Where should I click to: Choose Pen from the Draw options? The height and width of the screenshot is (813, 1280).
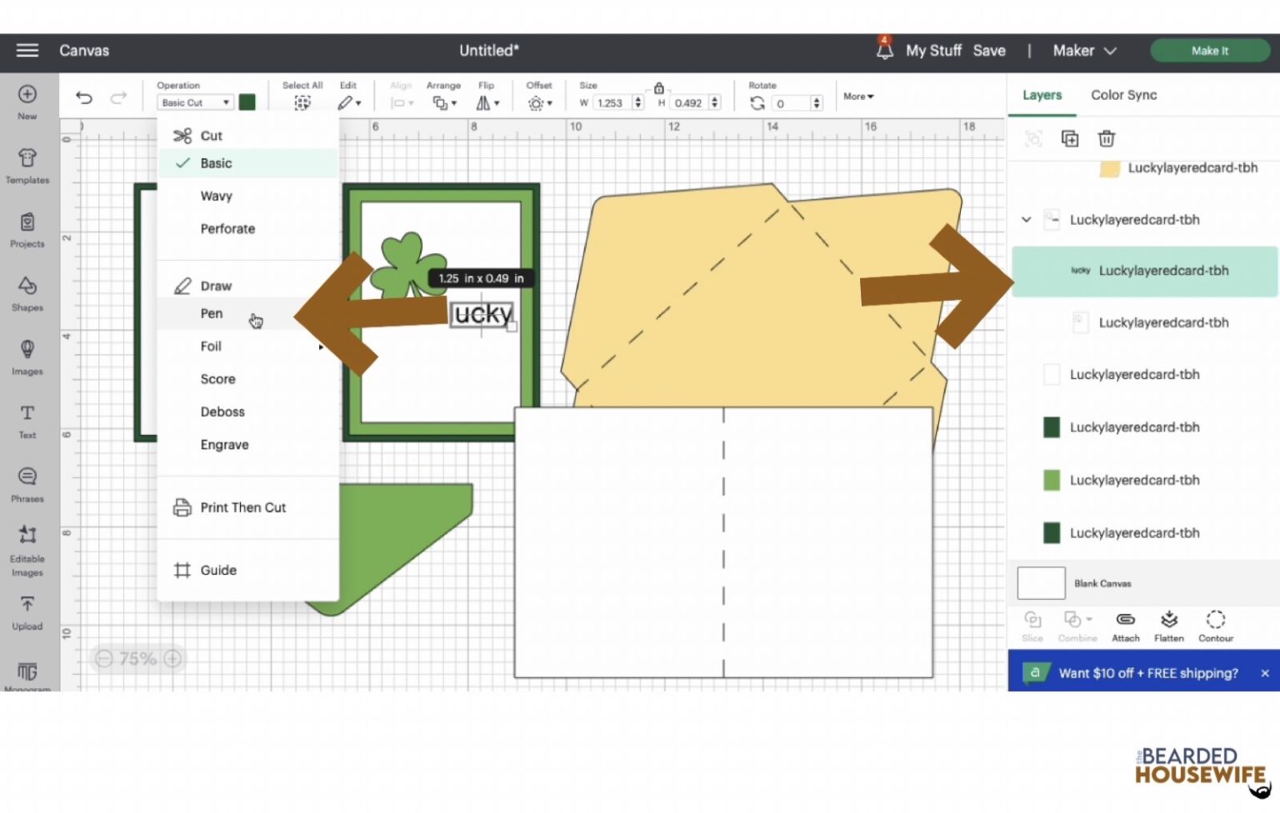click(x=212, y=314)
